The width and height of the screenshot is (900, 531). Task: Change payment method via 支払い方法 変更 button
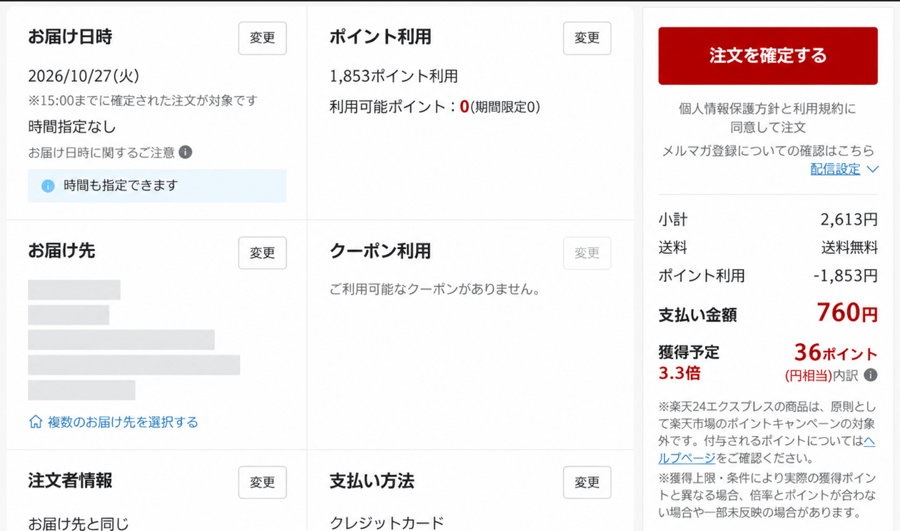click(587, 482)
